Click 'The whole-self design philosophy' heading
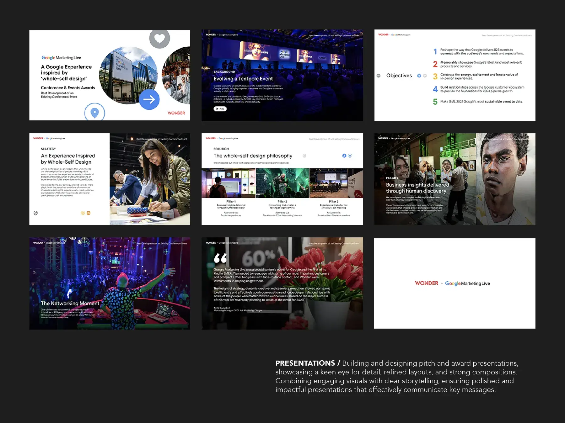Screen dimensions: 565x423 click(253, 156)
